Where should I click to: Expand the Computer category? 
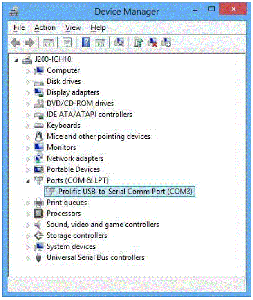click(28, 71)
